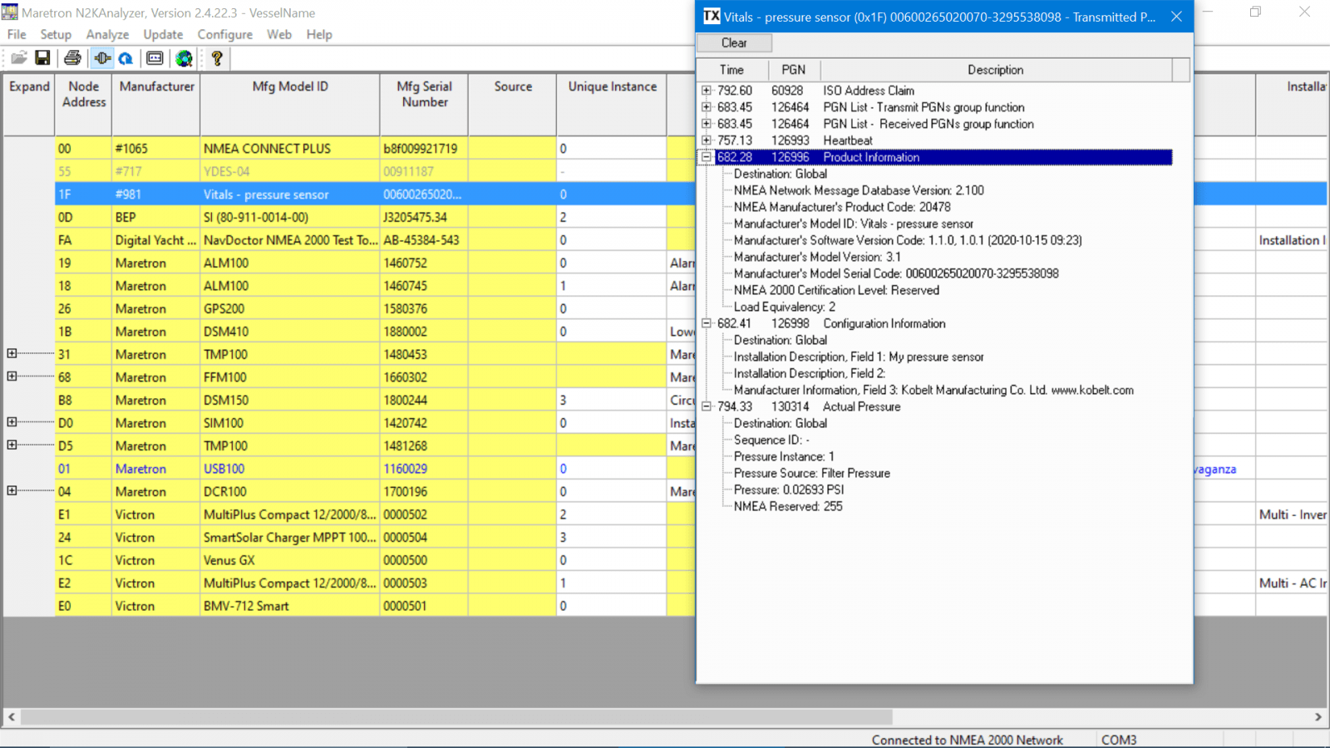
Task: Click the display window toolbar icon
Action: (x=155, y=58)
